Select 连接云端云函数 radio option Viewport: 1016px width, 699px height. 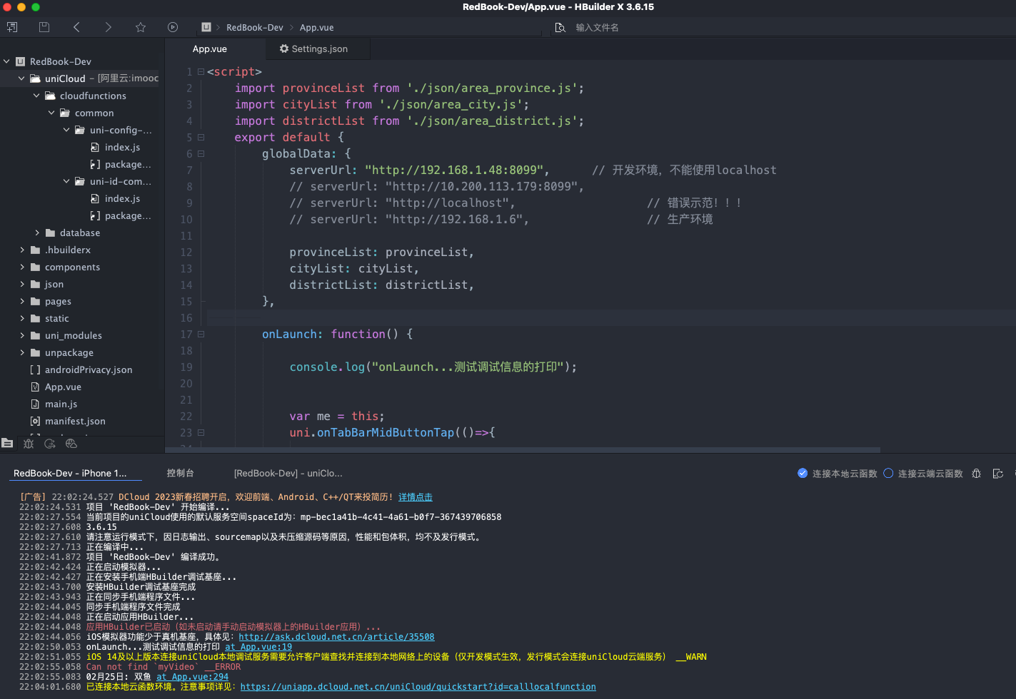point(888,473)
